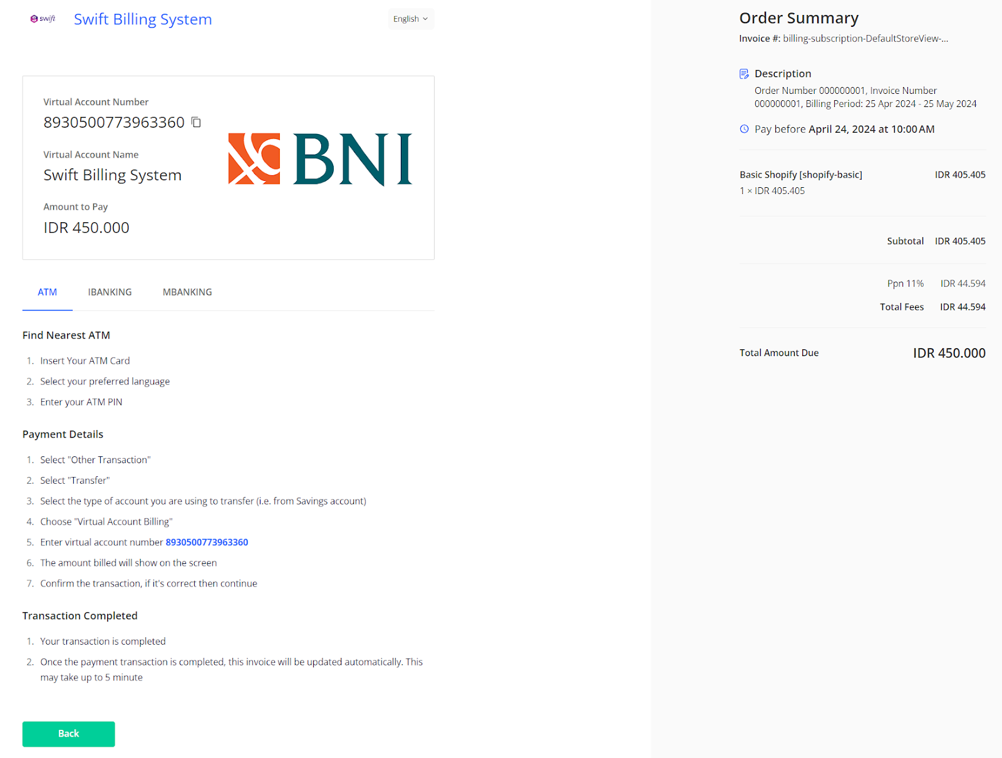Click the Transaction Completed heading
Image resolution: width=1002 pixels, height=758 pixels.
coord(80,616)
